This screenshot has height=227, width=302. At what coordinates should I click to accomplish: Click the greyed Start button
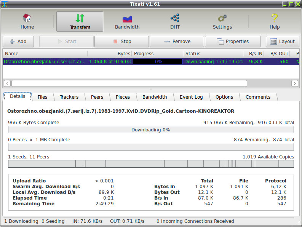[66, 42]
